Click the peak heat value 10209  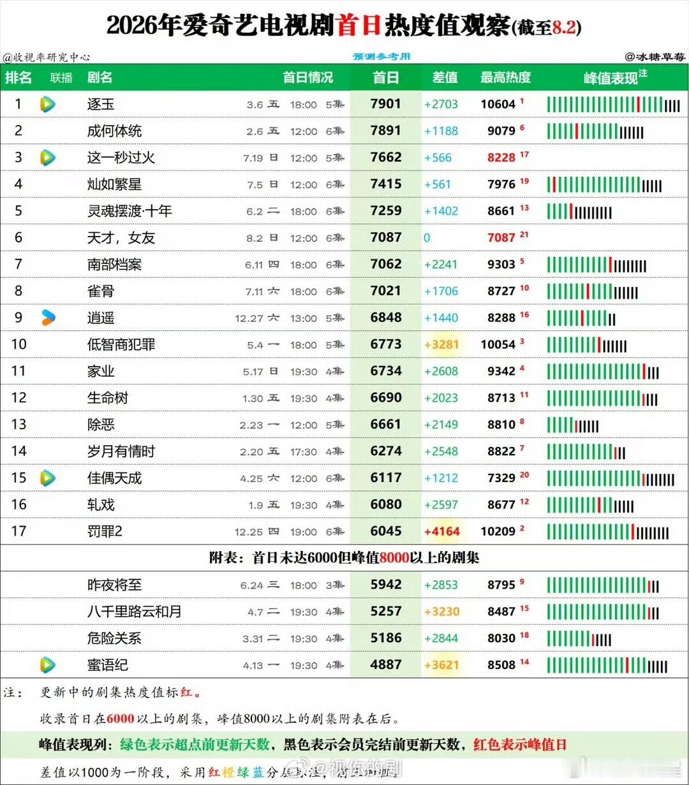click(498, 532)
